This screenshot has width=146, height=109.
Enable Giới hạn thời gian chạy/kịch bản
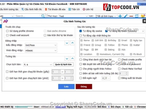coord(7,78)
